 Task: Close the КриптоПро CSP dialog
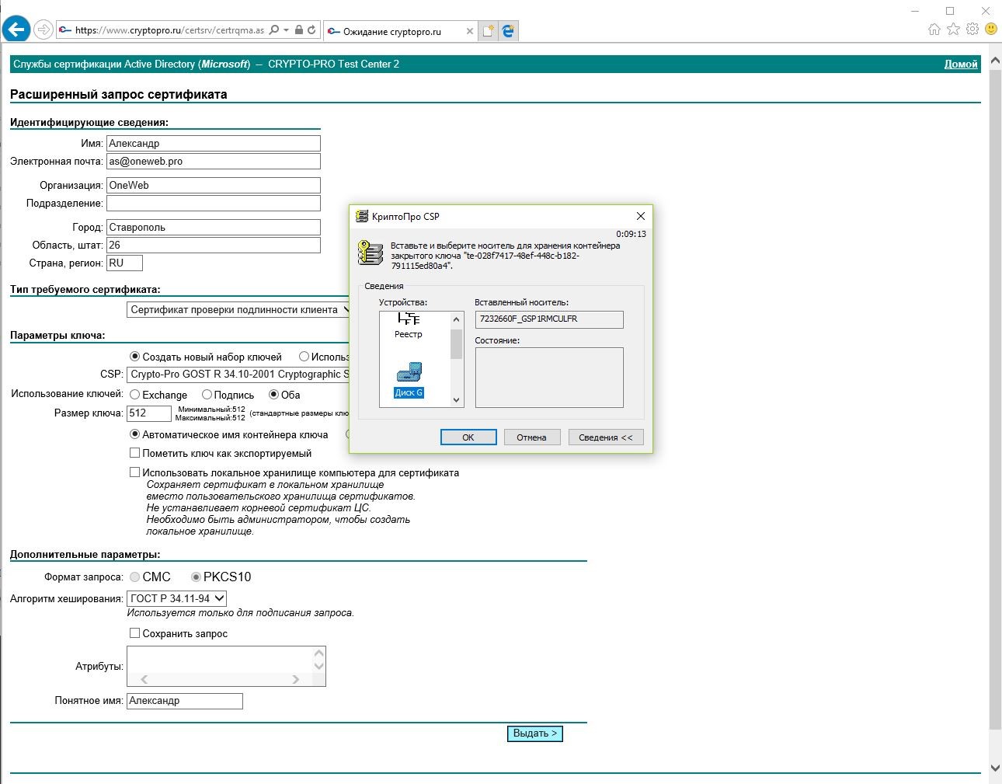pos(641,216)
